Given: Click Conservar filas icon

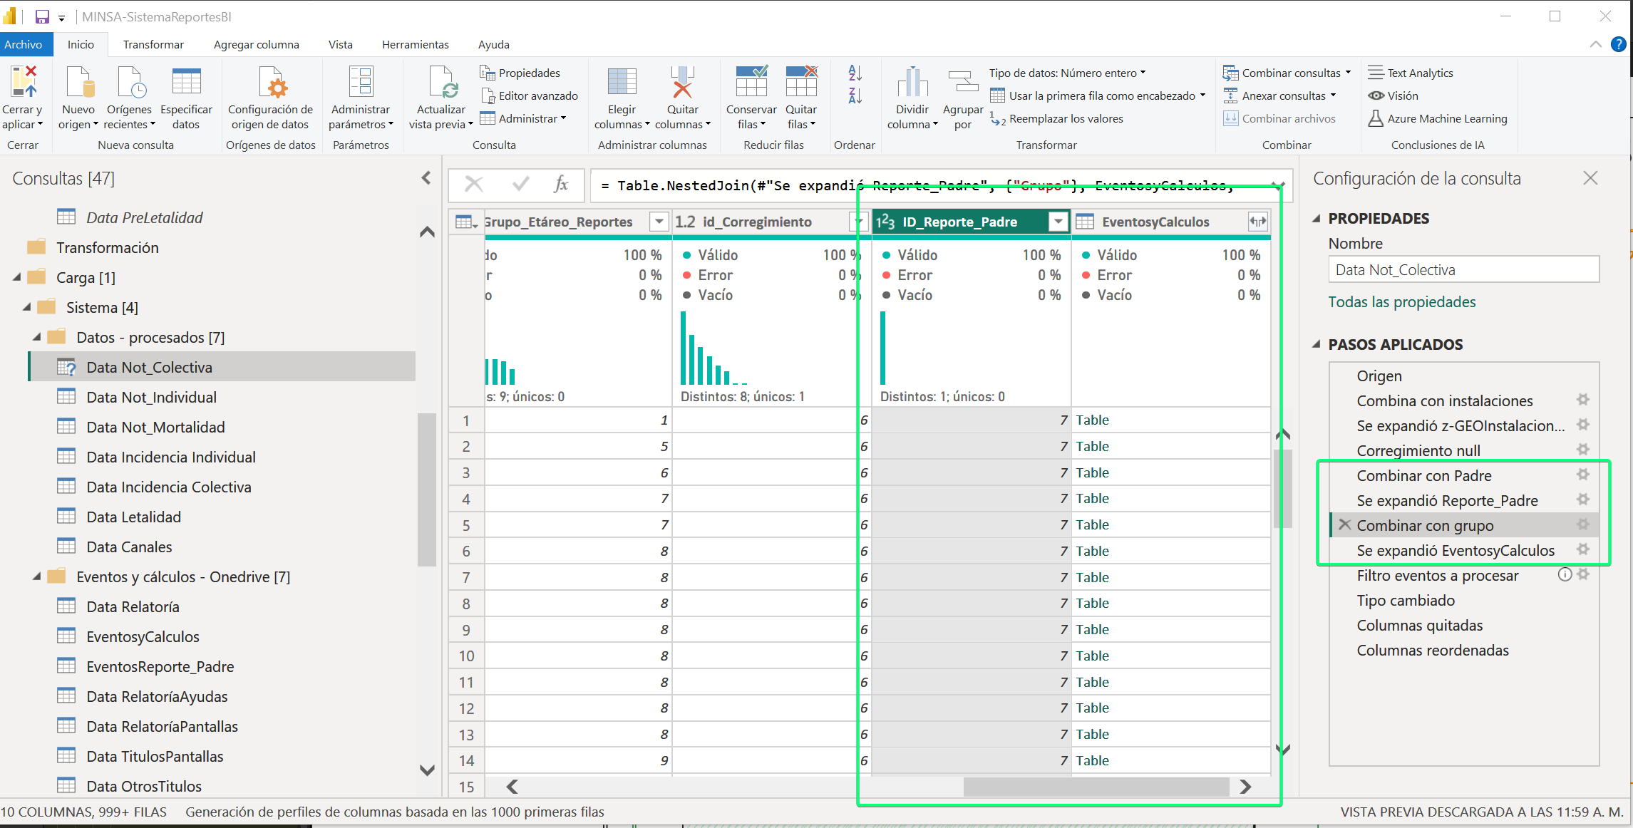Looking at the screenshot, I should [751, 82].
